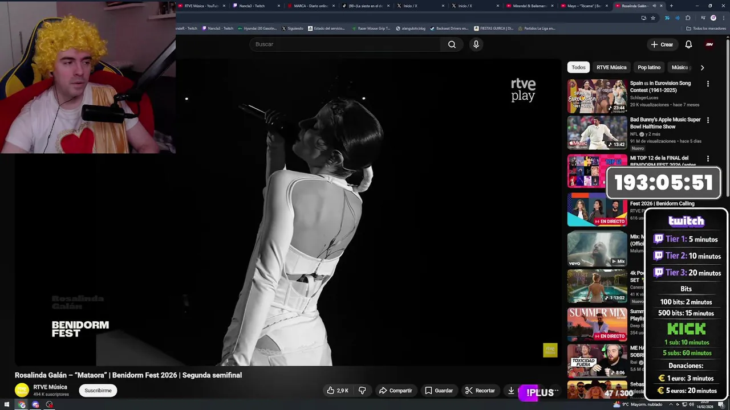Open the Backseat Drivers bookmark
This screenshot has height=410, width=730.
449,28
